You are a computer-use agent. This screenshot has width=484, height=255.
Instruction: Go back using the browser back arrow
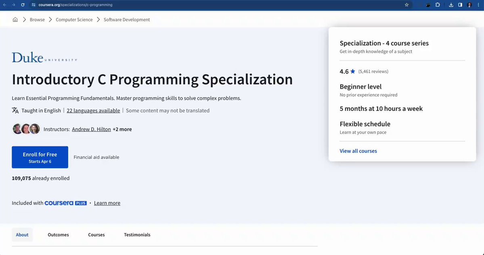tap(4, 5)
